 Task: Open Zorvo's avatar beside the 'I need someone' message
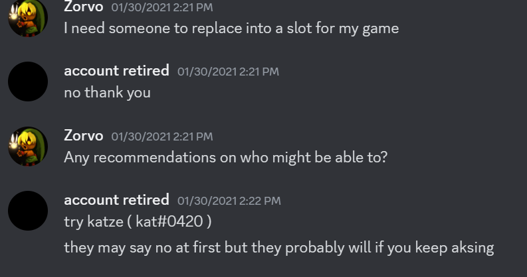click(x=28, y=17)
